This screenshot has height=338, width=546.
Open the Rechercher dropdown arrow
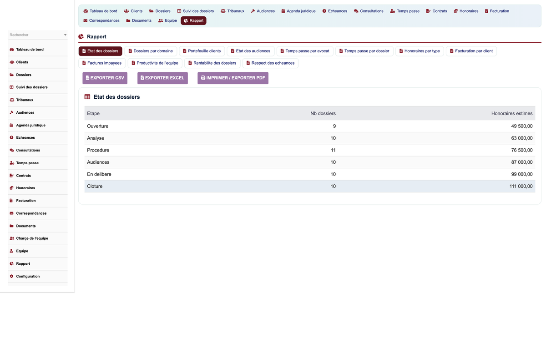(65, 35)
